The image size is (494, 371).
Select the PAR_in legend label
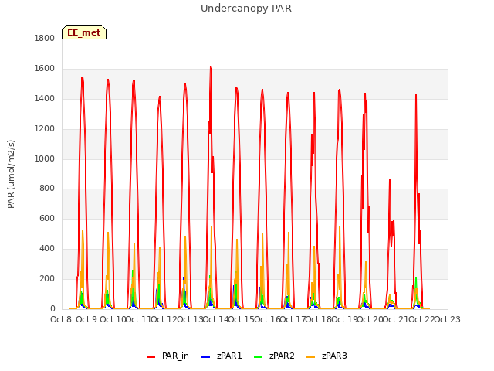point(175,356)
